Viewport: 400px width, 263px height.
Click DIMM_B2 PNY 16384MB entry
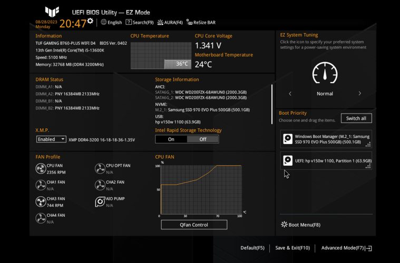tap(67, 108)
